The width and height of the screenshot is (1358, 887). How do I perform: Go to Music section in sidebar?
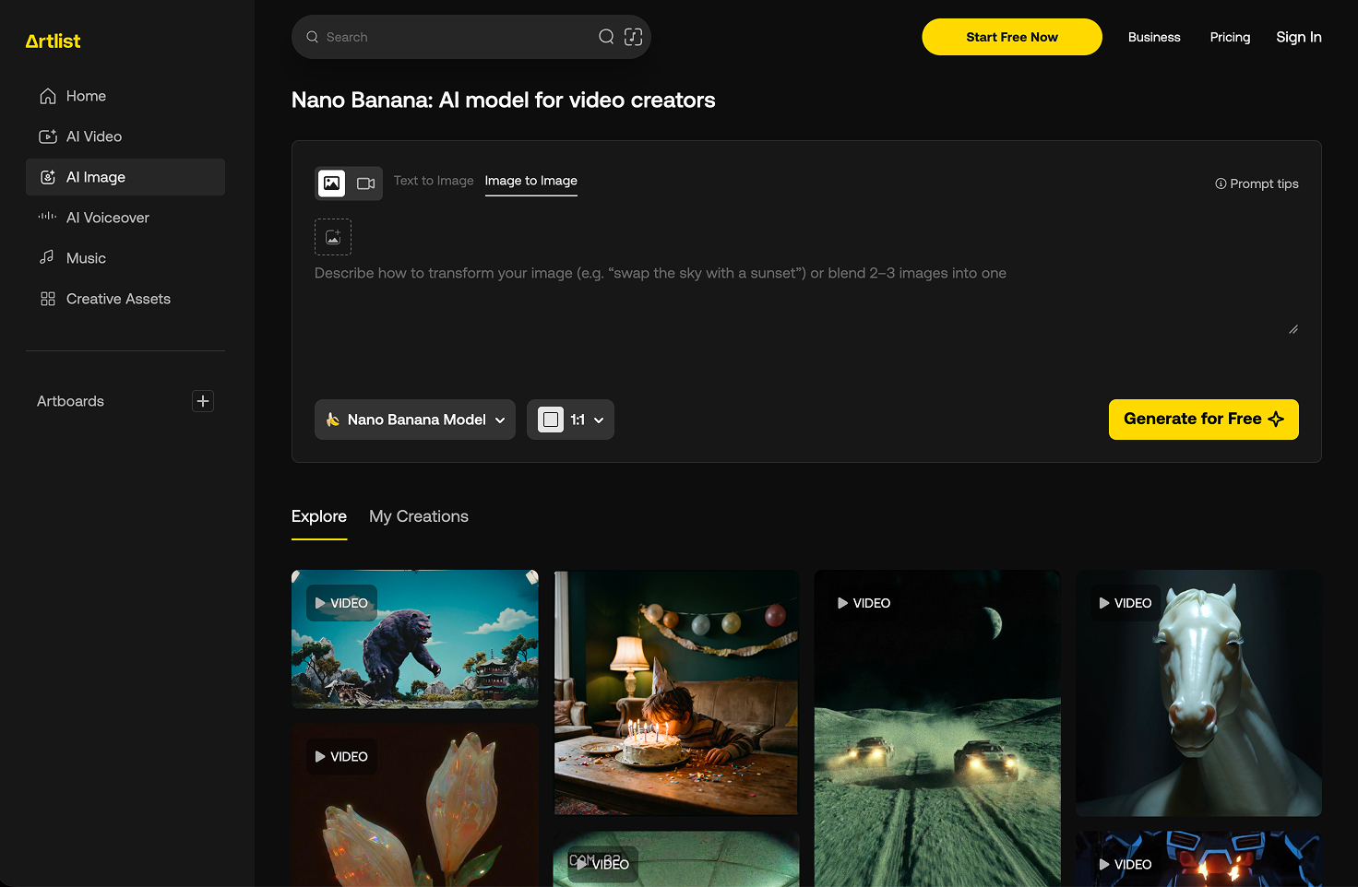(x=86, y=258)
